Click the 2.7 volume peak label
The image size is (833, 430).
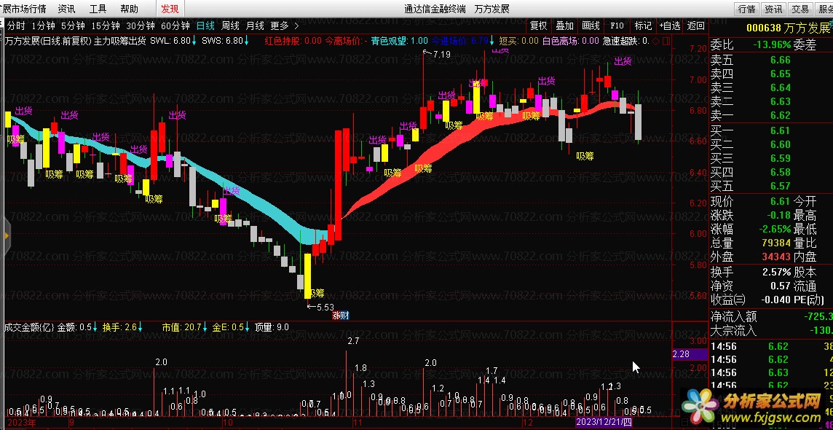[353, 340]
